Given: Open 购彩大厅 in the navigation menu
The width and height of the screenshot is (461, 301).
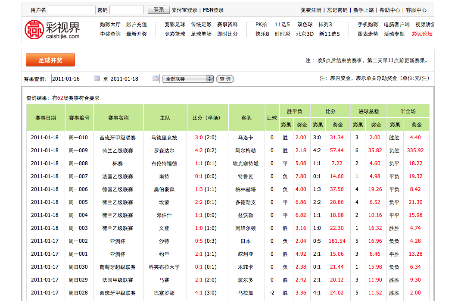Looking at the screenshot, I should pos(110,25).
